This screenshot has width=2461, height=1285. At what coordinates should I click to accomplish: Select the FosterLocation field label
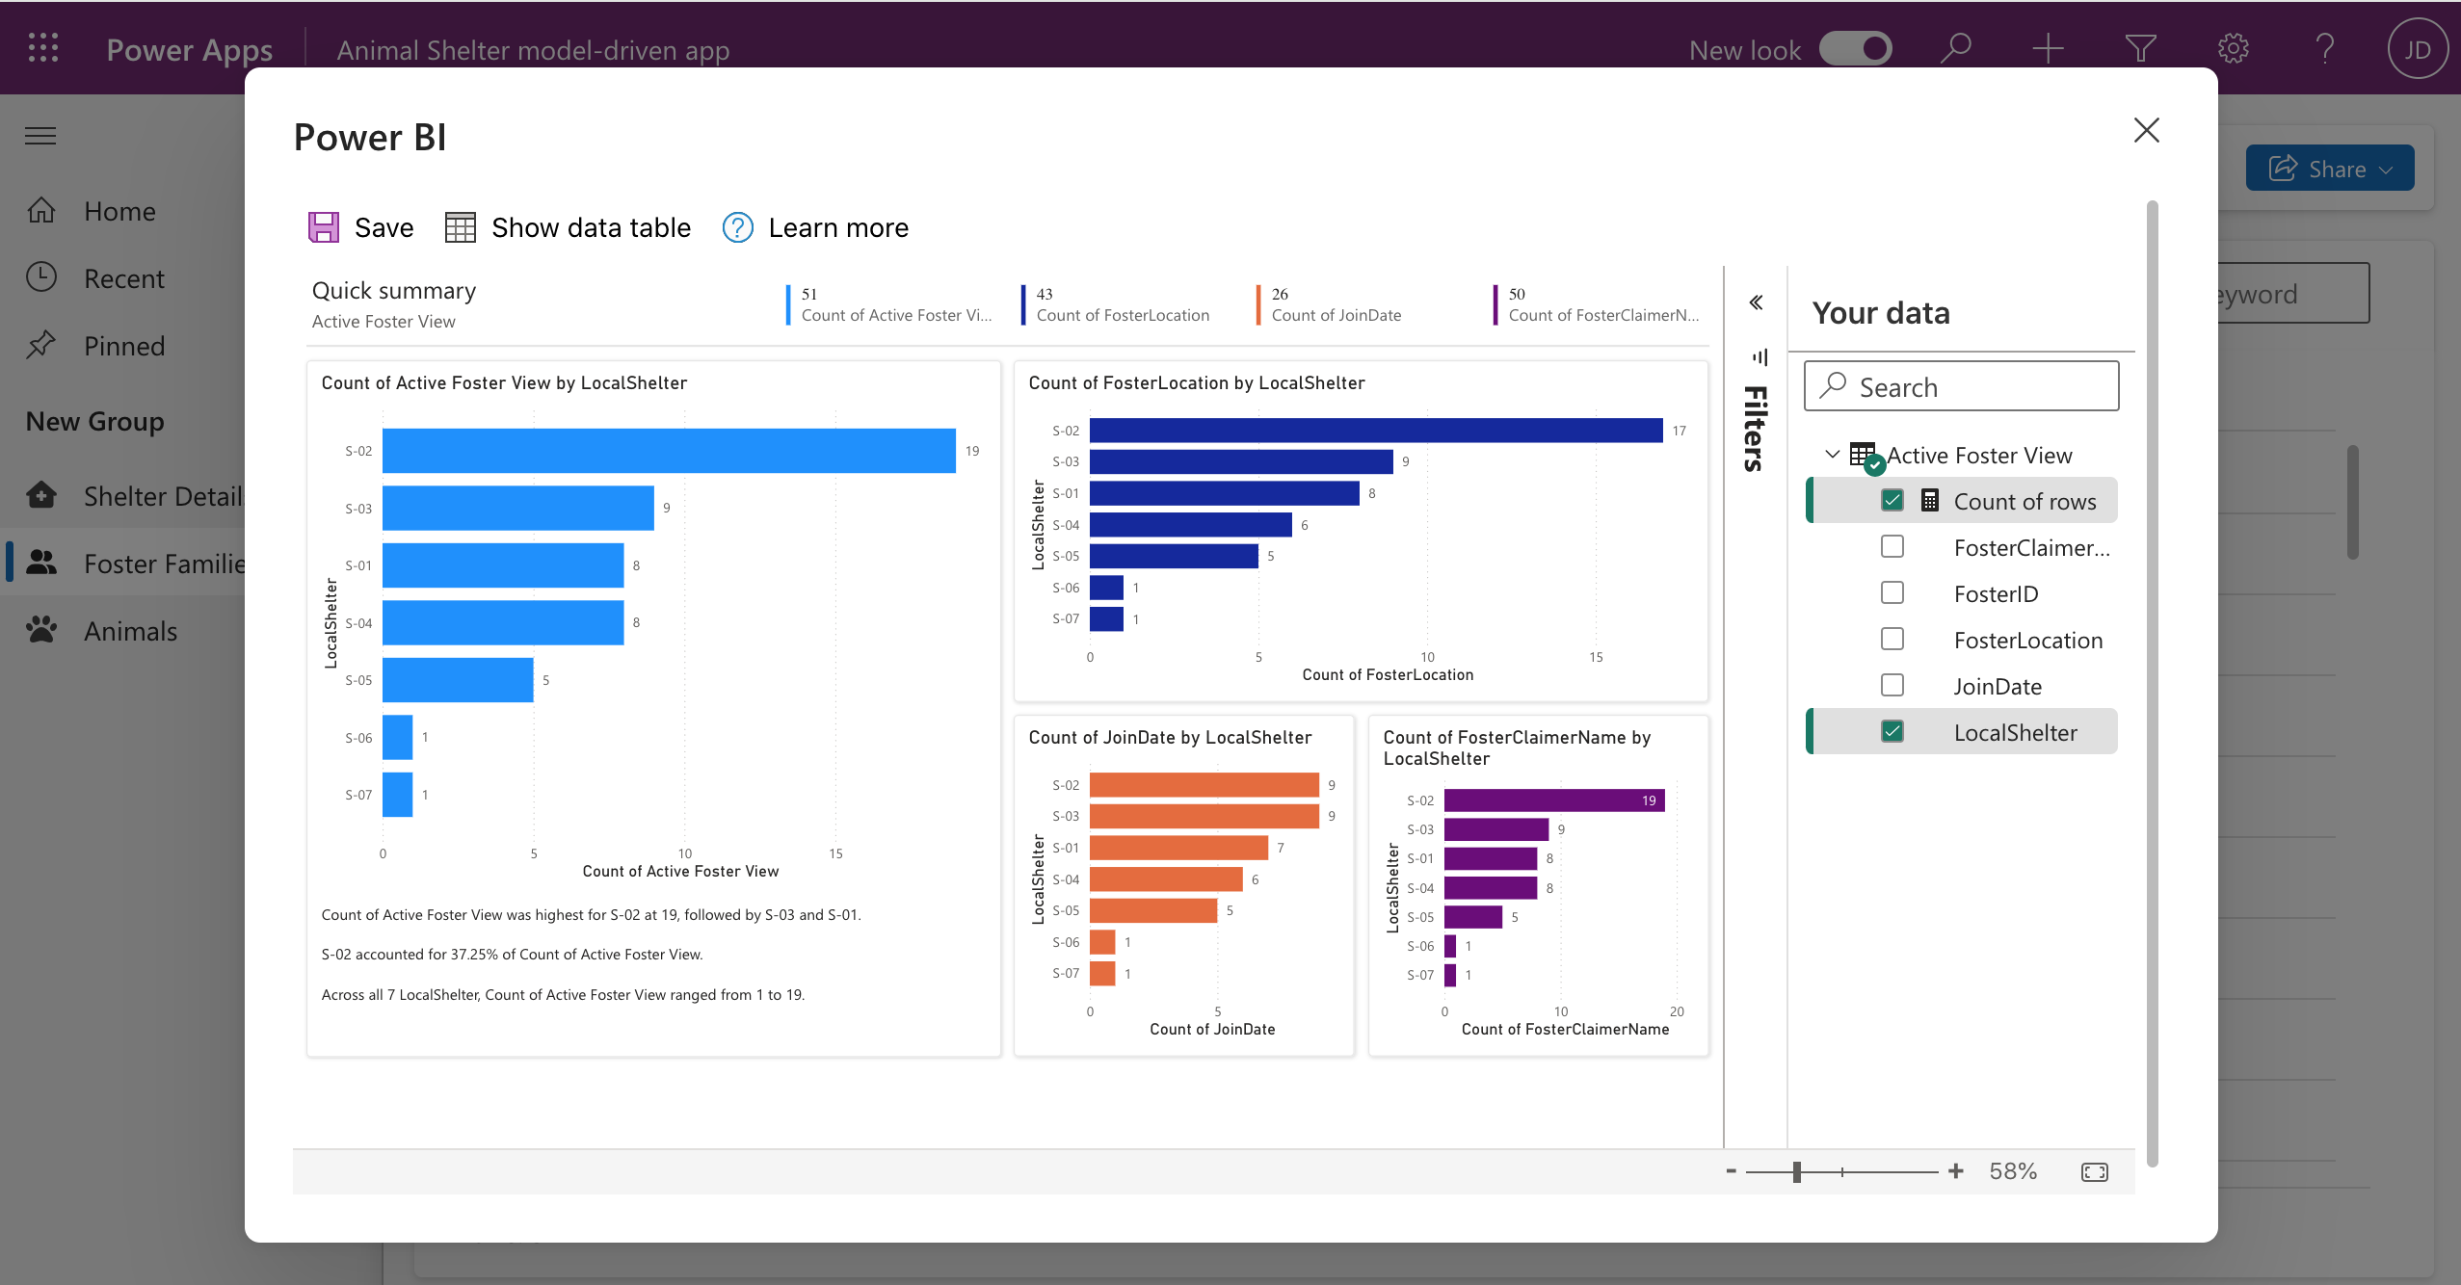point(2027,640)
